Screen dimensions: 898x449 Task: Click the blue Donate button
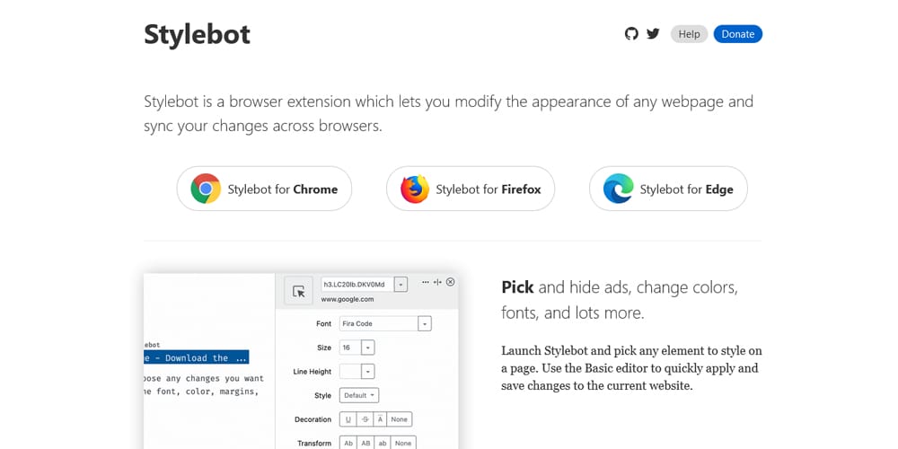(737, 34)
